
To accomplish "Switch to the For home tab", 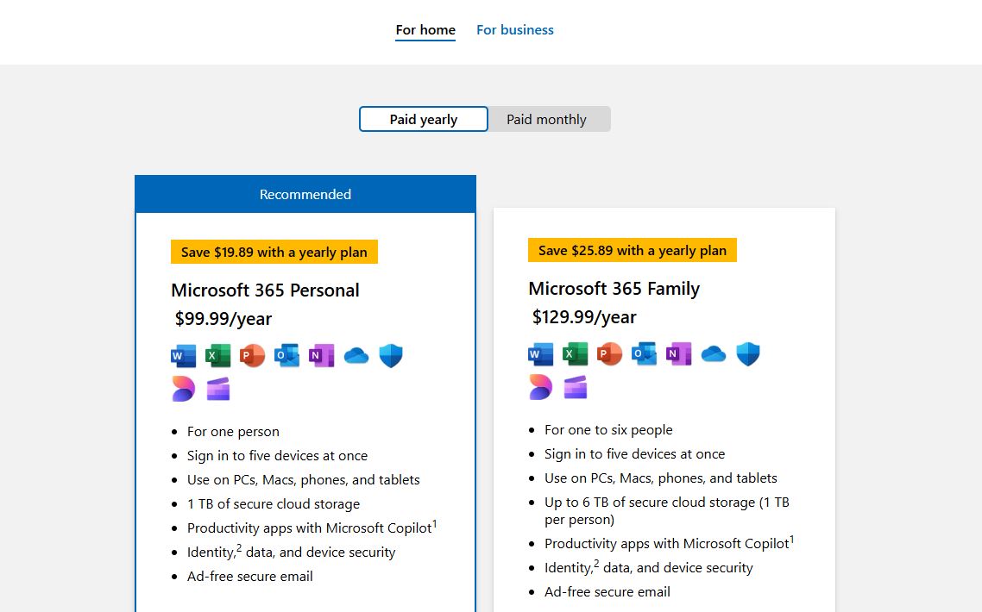I will [425, 29].
